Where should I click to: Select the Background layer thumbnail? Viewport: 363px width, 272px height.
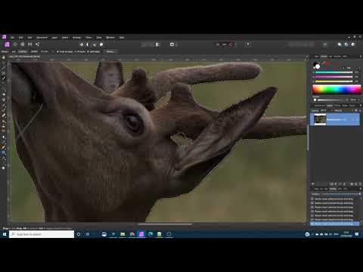(x=320, y=119)
